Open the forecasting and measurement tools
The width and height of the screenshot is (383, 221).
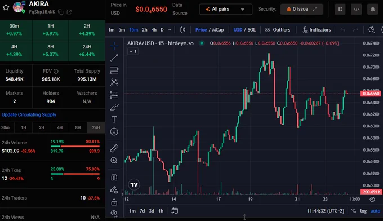pyautogui.click(x=114, y=95)
